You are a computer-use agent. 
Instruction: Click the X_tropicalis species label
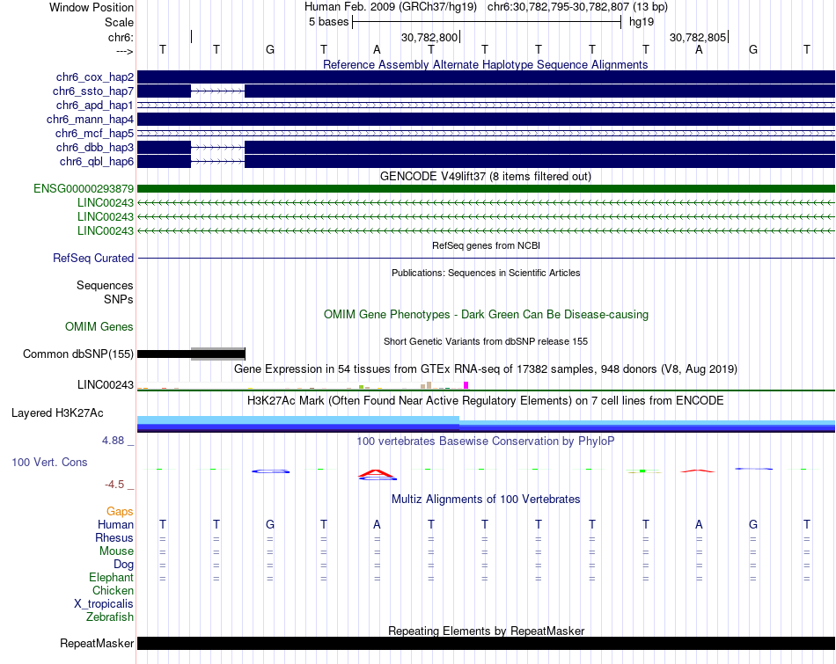(104, 604)
